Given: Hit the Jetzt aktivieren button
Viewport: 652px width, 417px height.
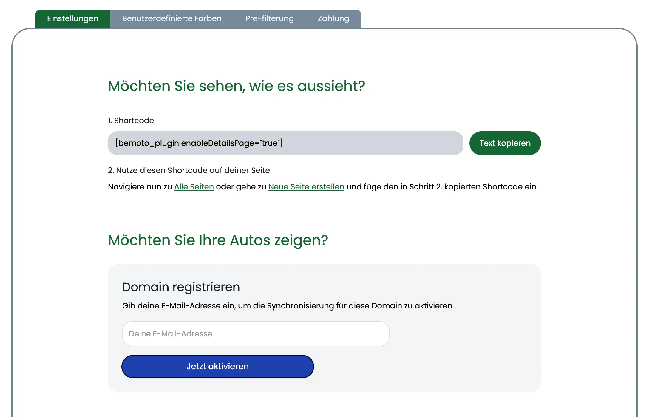Looking at the screenshot, I should point(217,366).
